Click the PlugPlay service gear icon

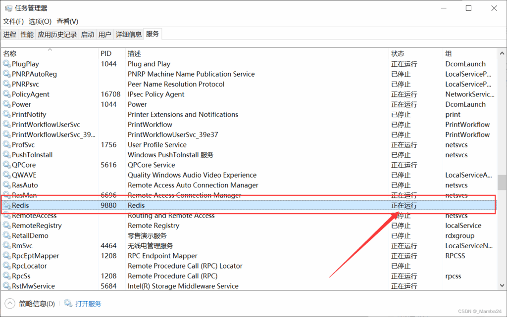(7, 64)
